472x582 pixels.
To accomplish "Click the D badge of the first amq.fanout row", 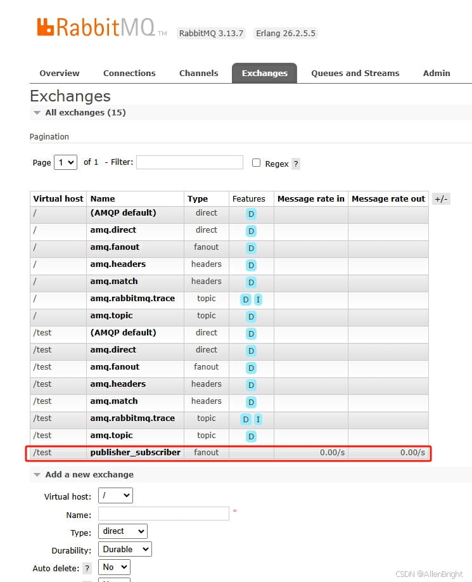I will 251,248.
